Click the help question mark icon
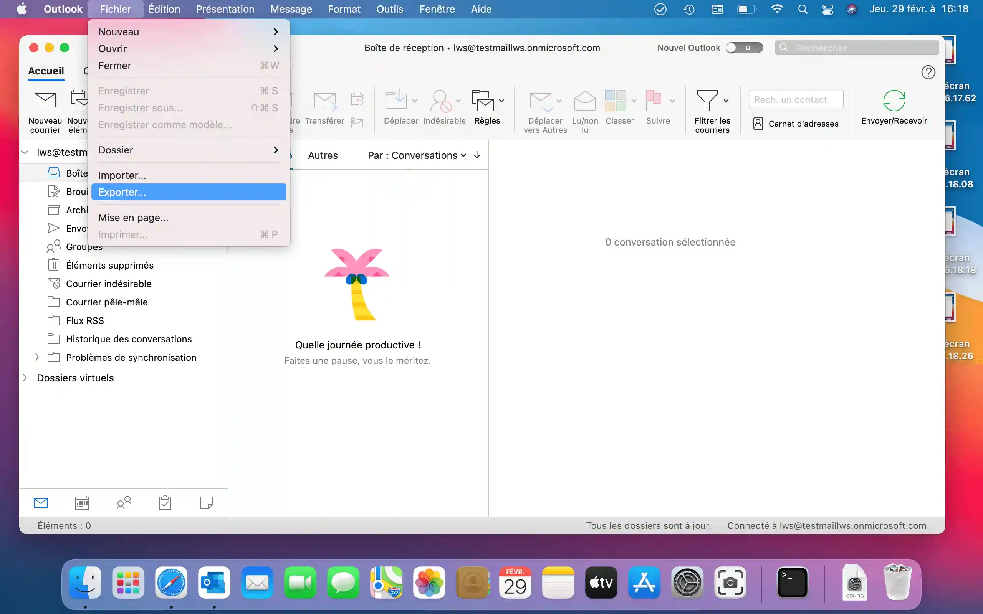983x614 pixels. tap(928, 72)
